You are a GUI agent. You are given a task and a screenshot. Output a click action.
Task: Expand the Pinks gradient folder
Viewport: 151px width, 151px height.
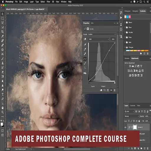coord(125,37)
